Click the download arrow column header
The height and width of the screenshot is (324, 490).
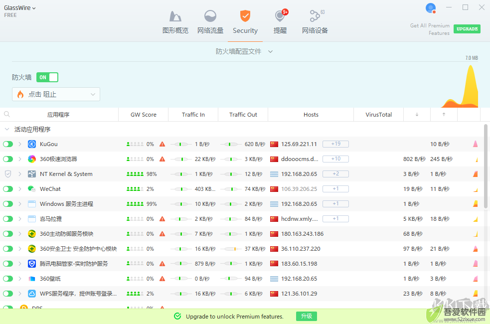[417, 114]
